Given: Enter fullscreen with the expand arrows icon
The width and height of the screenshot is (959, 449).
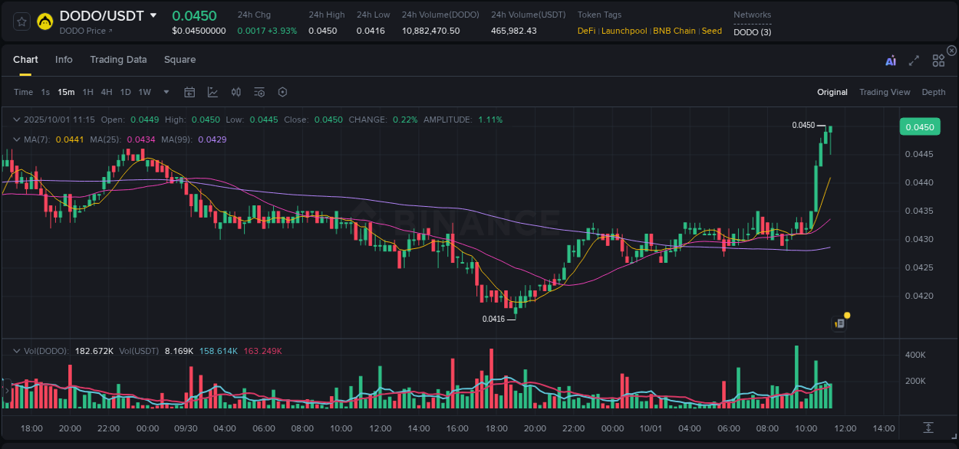Looking at the screenshot, I should click(x=914, y=60).
